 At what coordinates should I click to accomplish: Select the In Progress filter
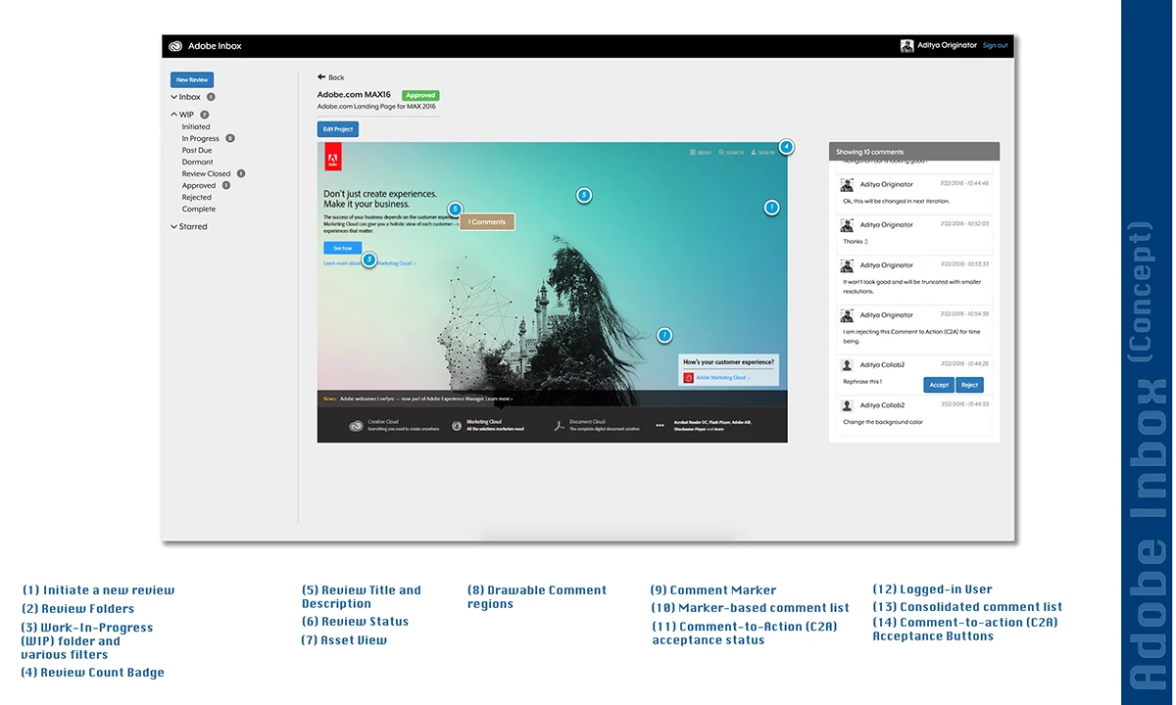pos(201,139)
